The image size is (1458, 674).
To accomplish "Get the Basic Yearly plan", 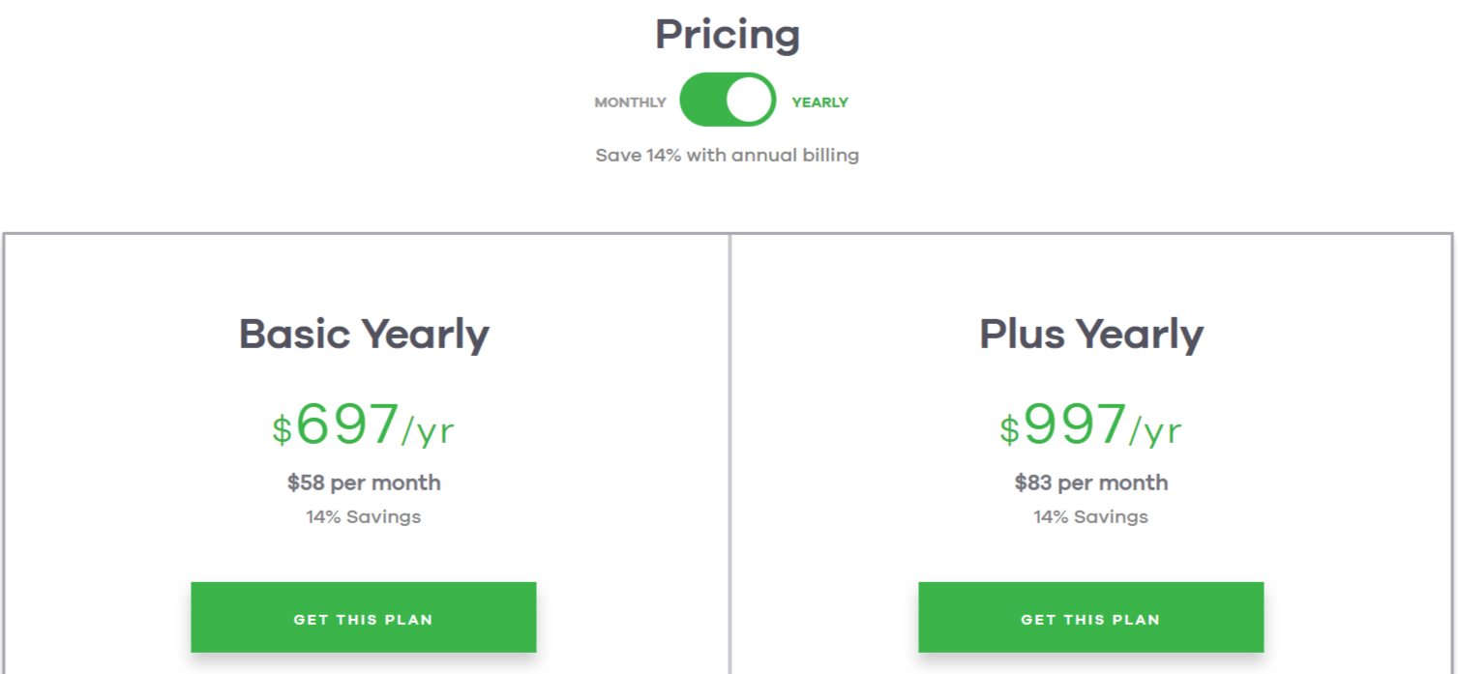I will tap(363, 618).
